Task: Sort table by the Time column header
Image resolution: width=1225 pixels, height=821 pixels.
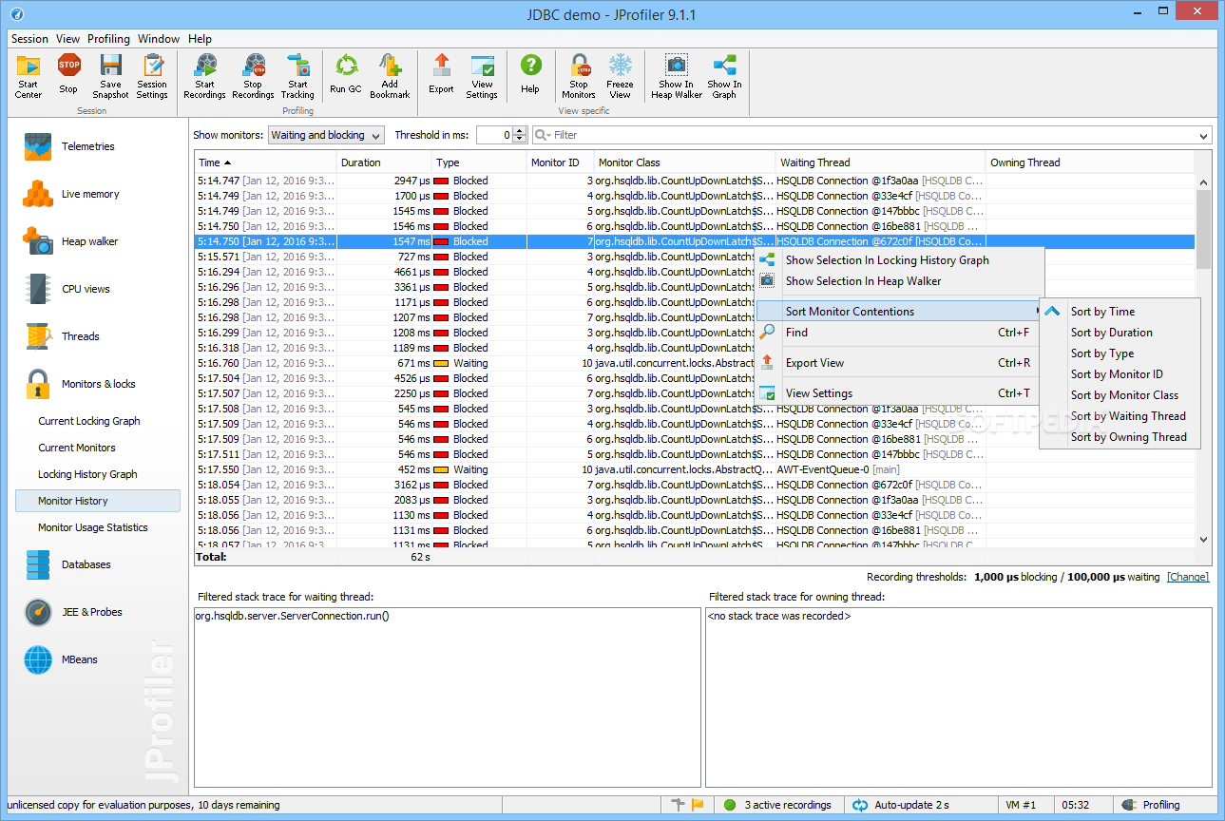Action: pos(265,162)
